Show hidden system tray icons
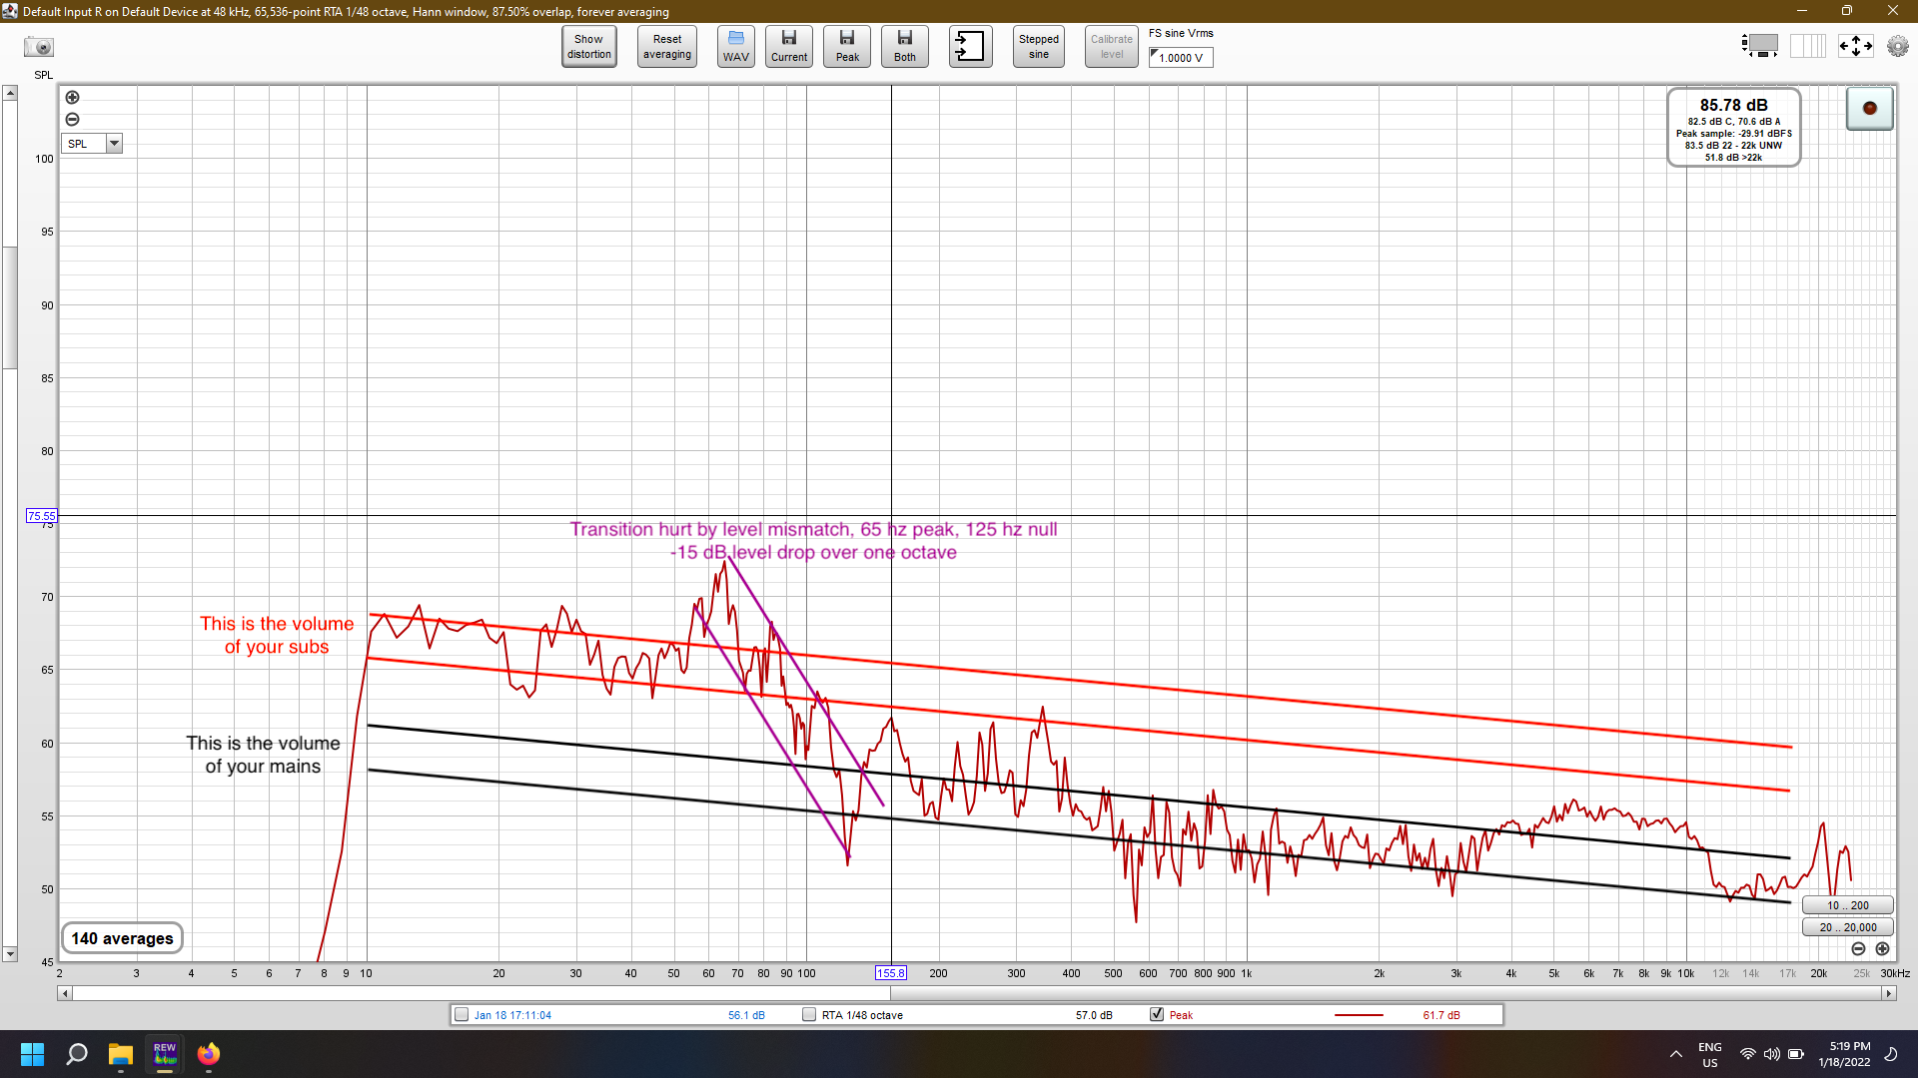 1675,1054
